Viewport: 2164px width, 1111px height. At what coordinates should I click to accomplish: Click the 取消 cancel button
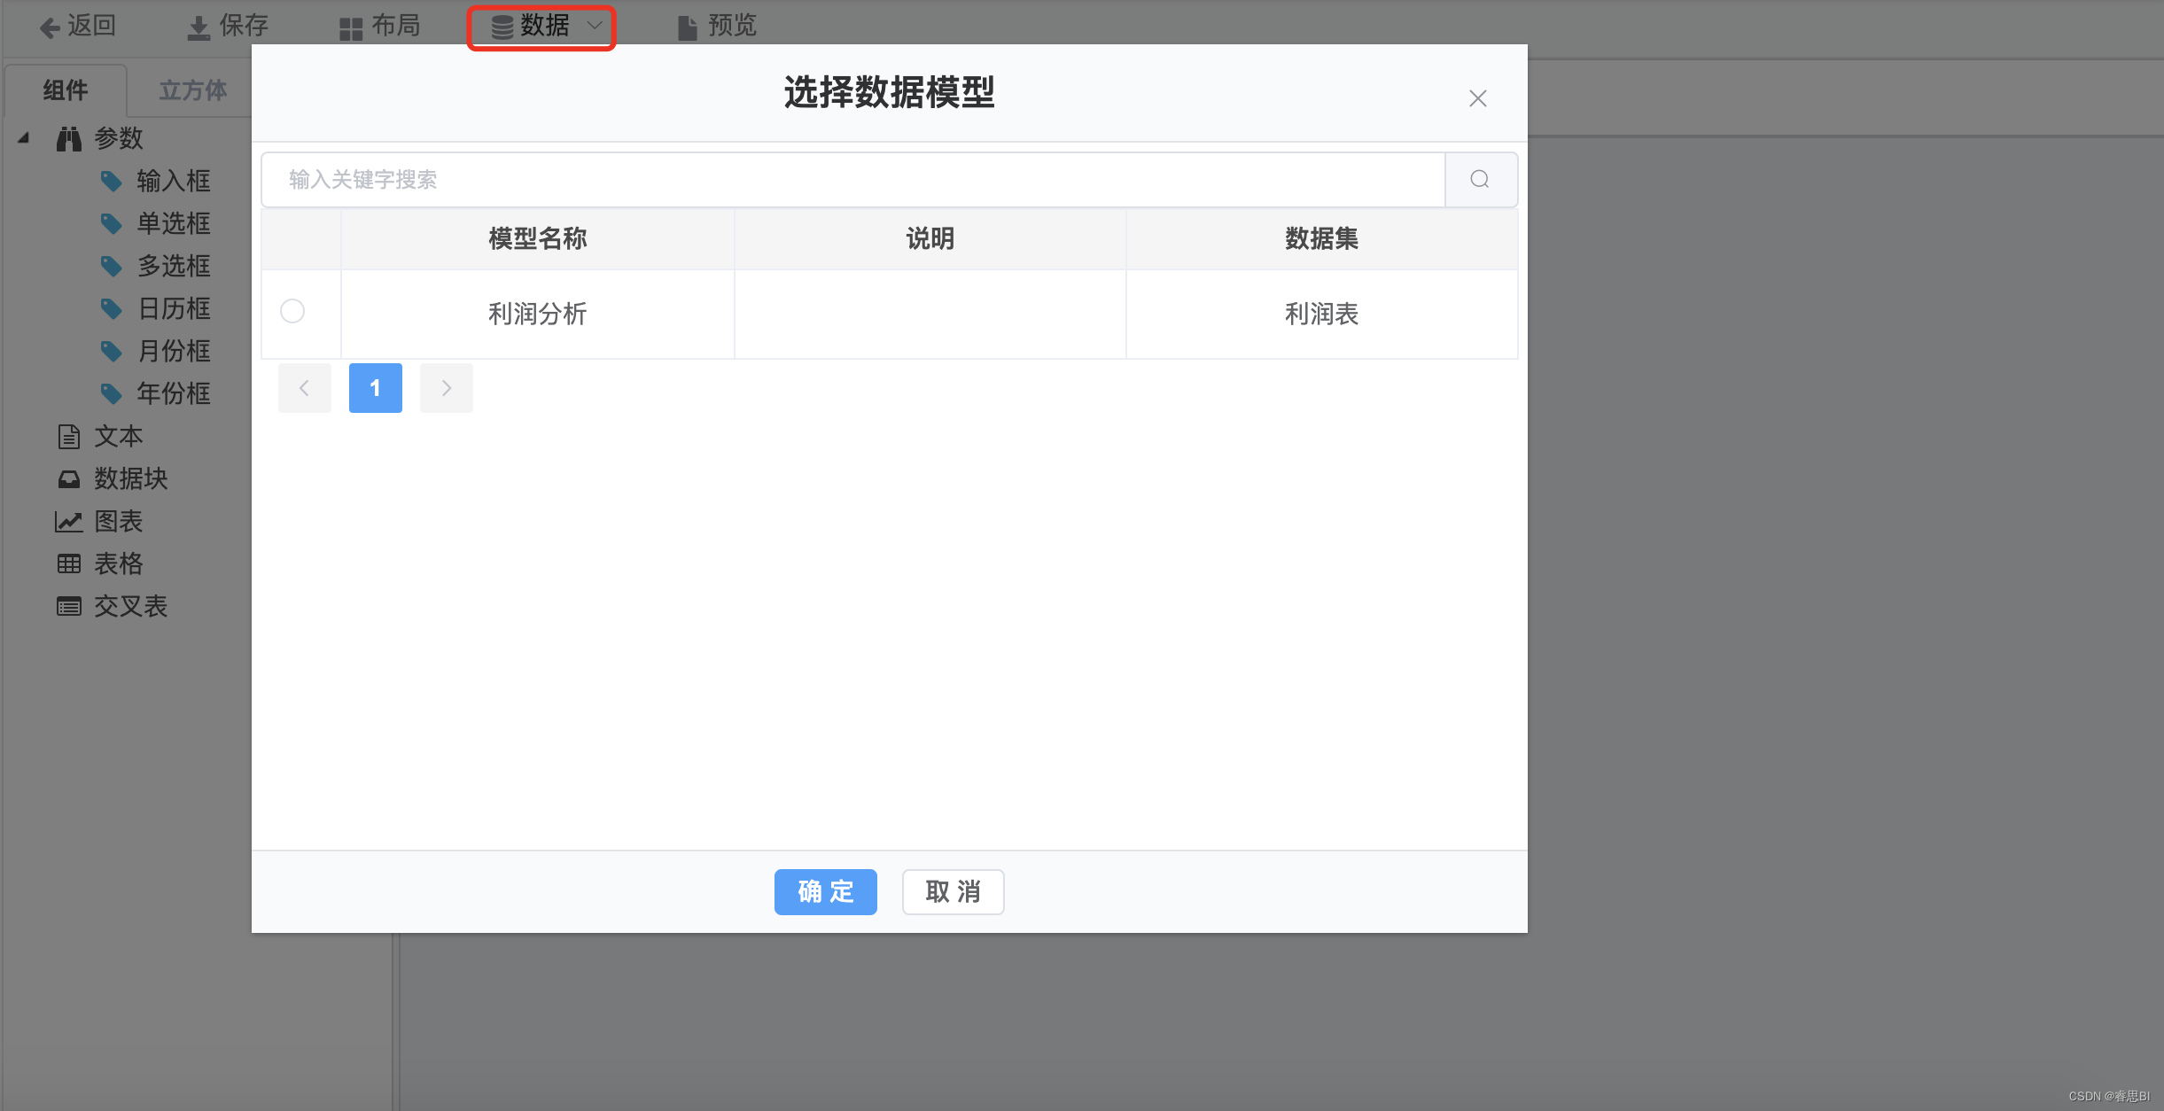tap(952, 892)
